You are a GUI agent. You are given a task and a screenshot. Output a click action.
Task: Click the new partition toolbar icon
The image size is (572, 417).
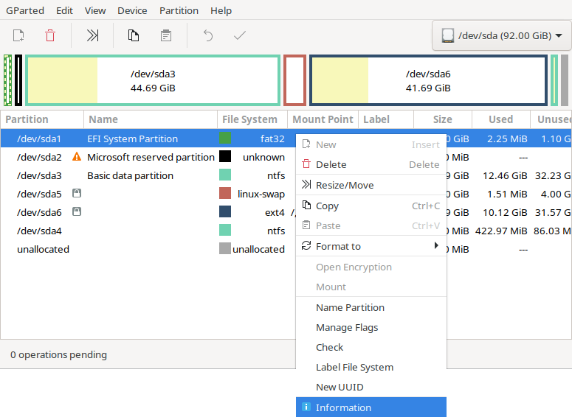pos(18,35)
